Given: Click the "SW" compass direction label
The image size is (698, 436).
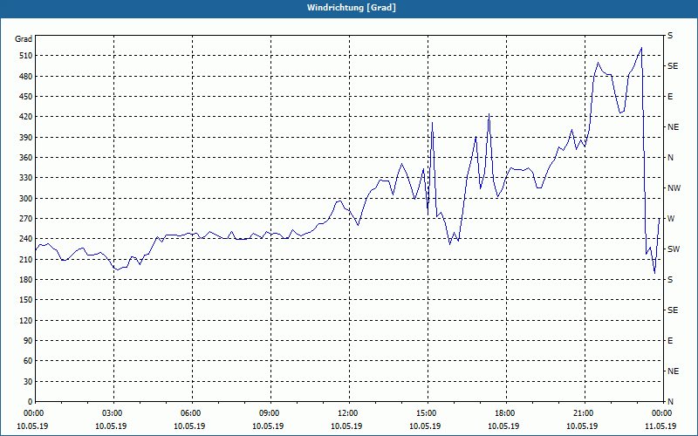Looking at the screenshot, I should 674,249.
